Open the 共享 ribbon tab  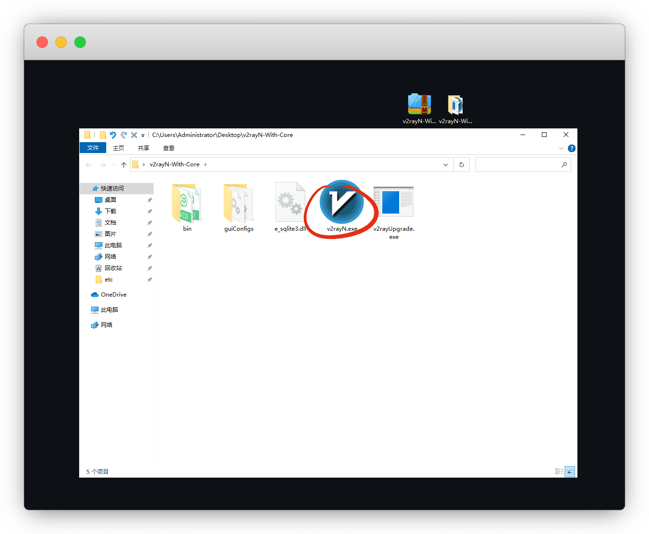tap(143, 148)
